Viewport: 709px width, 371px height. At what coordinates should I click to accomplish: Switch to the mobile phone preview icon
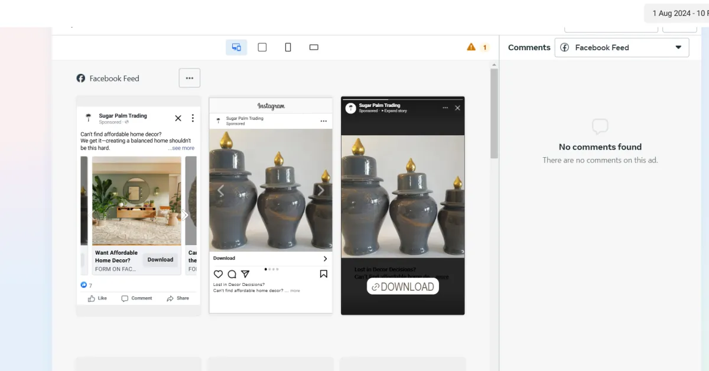click(288, 47)
